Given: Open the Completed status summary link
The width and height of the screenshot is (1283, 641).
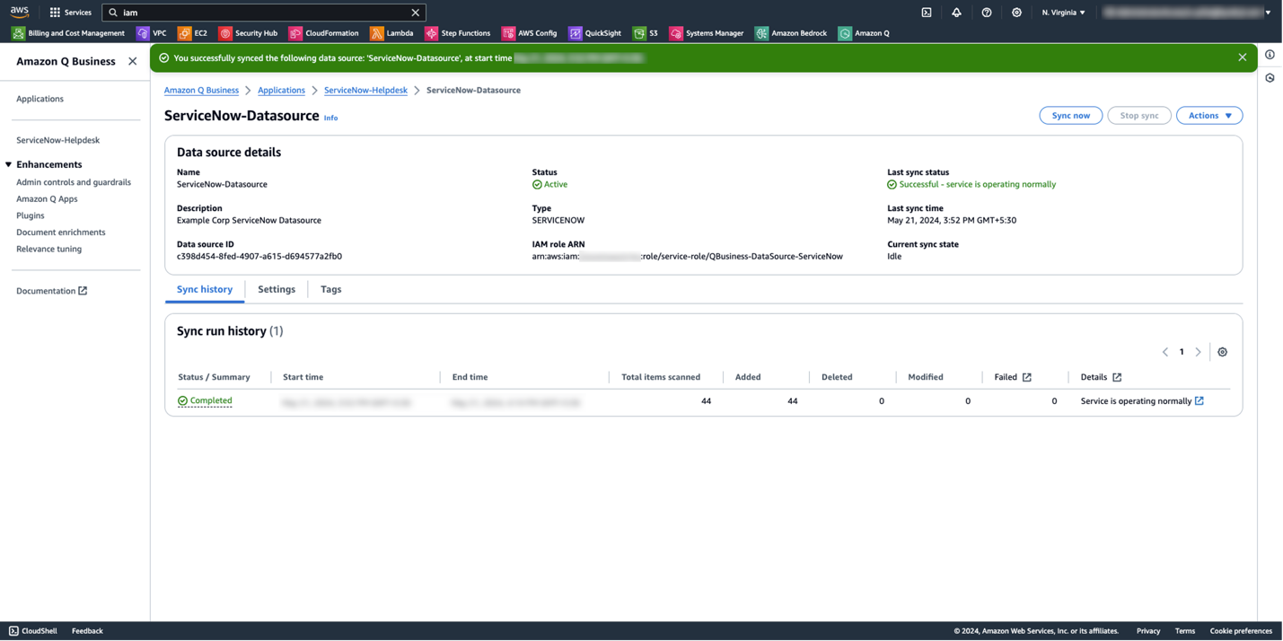Looking at the screenshot, I should [205, 401].
